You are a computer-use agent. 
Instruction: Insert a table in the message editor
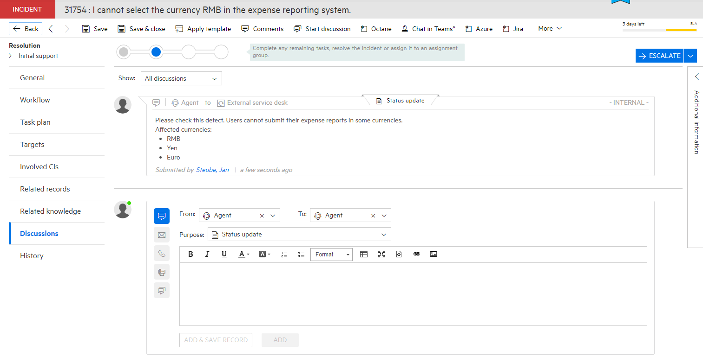364,254
